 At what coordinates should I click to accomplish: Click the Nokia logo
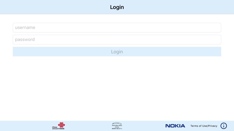(175, 126)
